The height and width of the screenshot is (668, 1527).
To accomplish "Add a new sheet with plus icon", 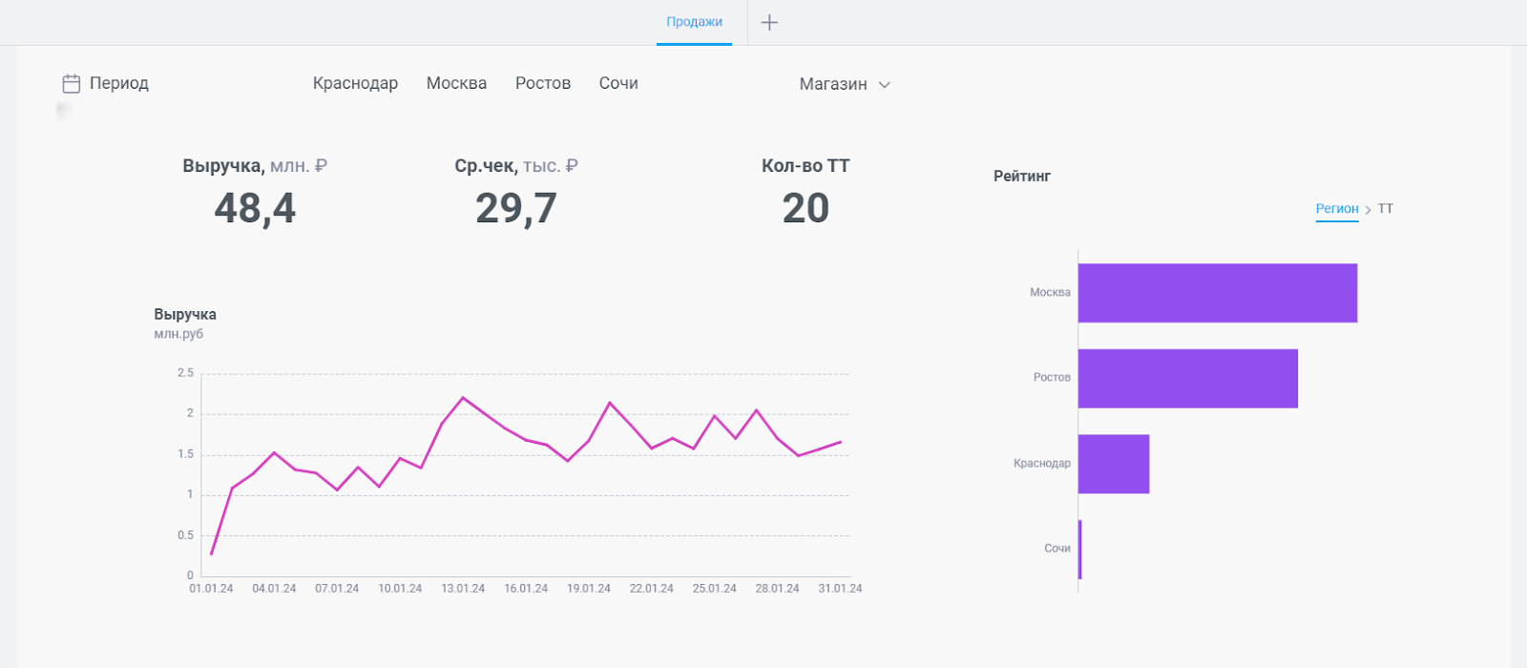I will (x=769, y=22).
